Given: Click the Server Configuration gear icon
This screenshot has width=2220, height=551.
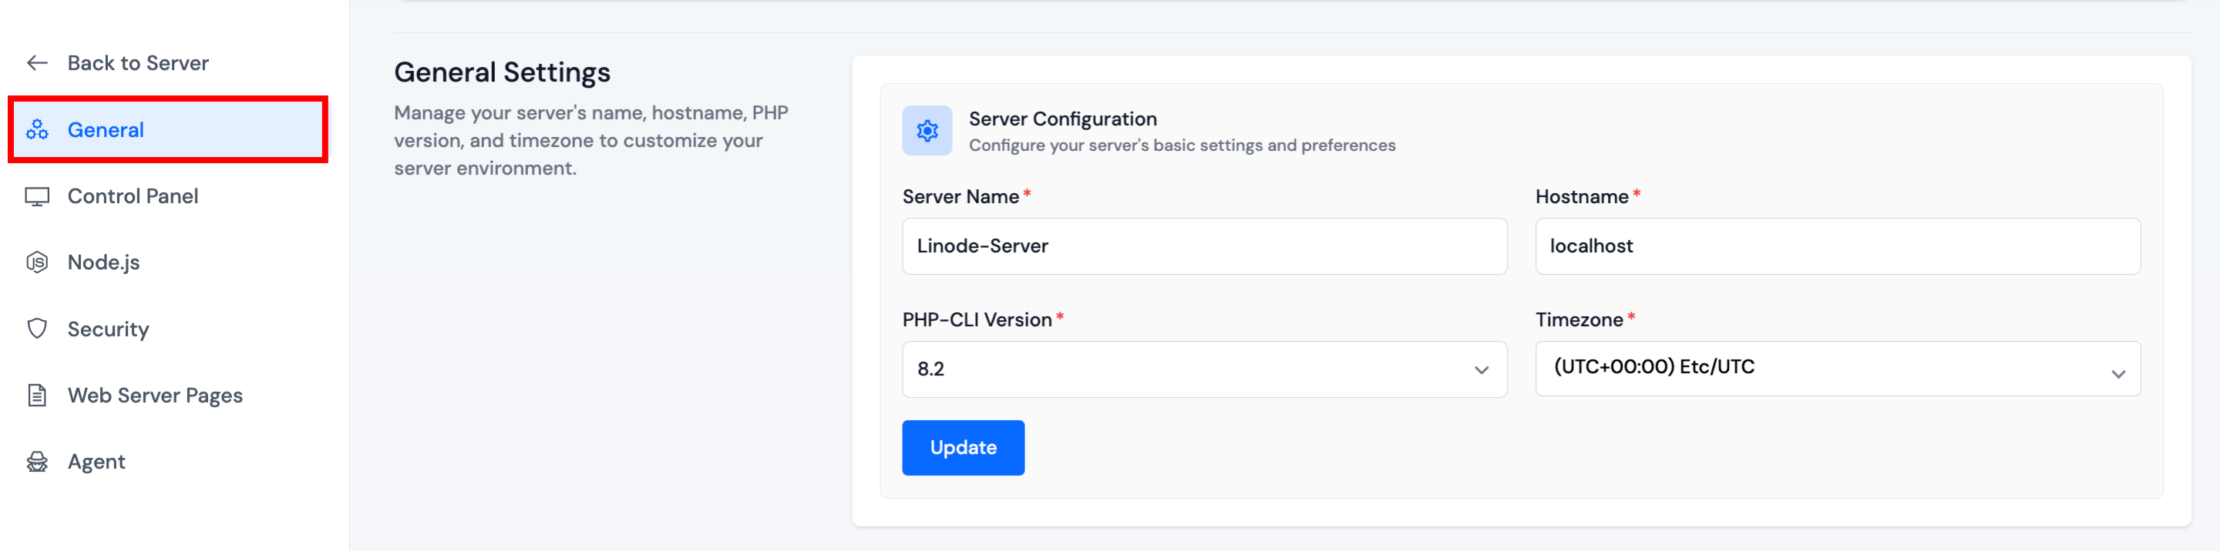Looking at the screenshot, I should tap(927, 131).
